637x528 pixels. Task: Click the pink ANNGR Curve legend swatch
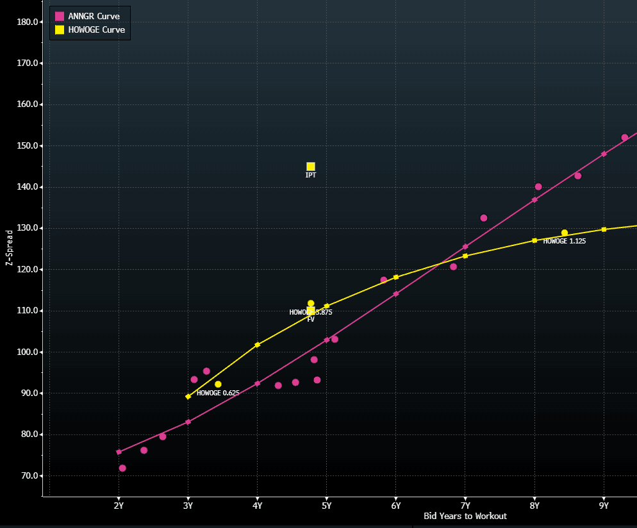point(60,16)
